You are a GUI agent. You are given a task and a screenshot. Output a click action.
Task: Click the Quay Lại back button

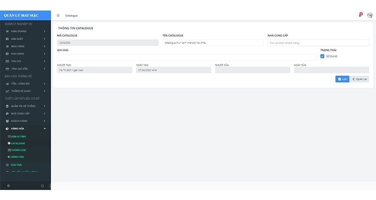click(x=359, y=79)
